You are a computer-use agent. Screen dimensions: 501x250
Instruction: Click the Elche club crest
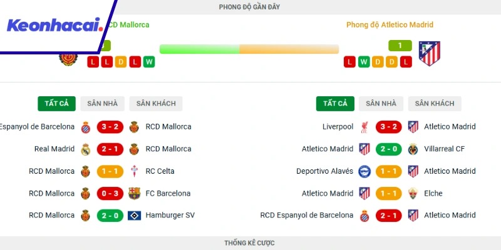[x=413, y=193]
